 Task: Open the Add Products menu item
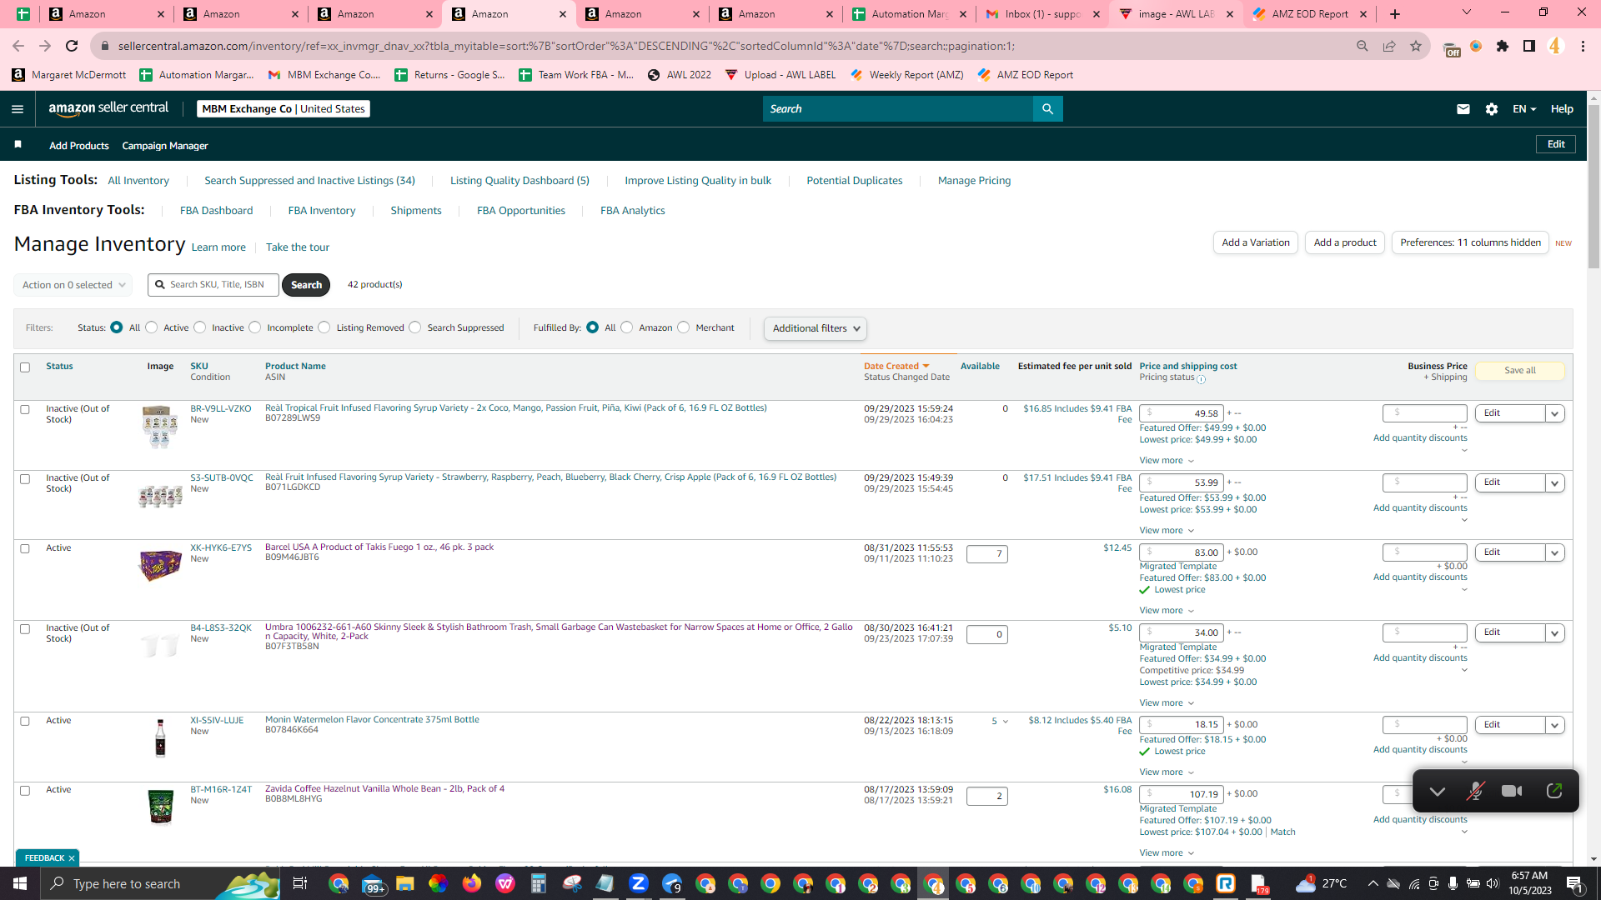(79, 146)
